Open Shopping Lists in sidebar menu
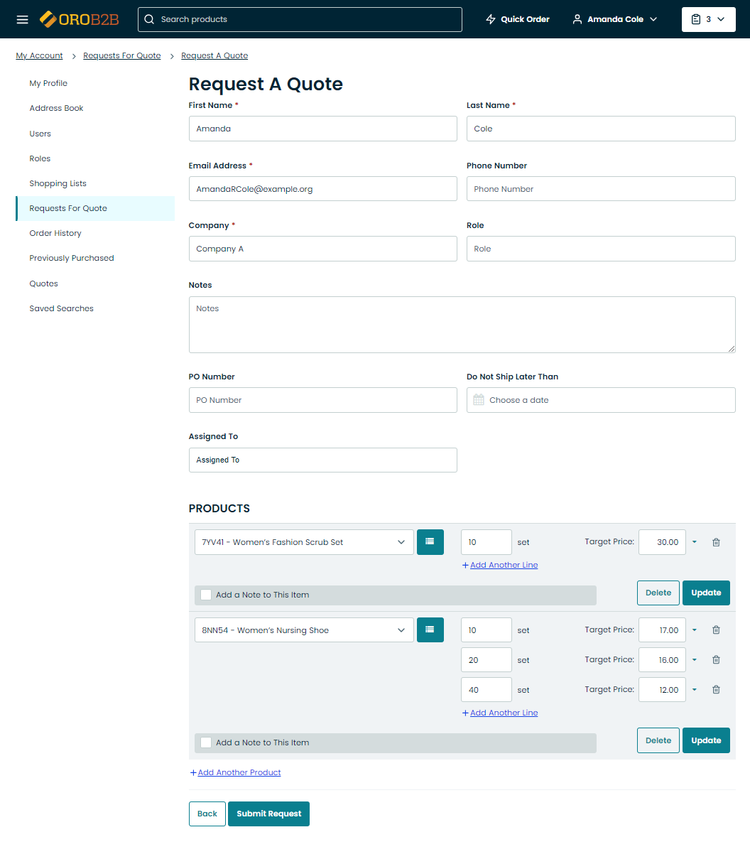This screenshot has width=750, height=864. [x=58, y=183]
